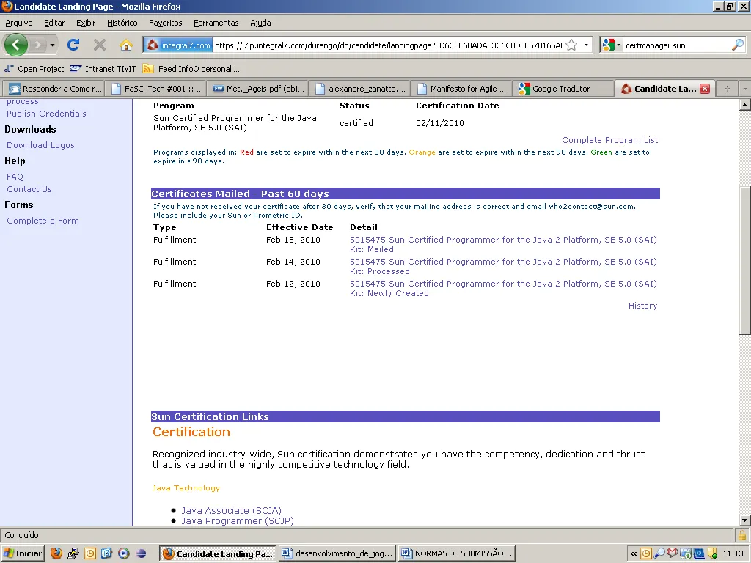Click the URL address field
The height and width of the screenshot is (563, 751).
tap(388, 45)
